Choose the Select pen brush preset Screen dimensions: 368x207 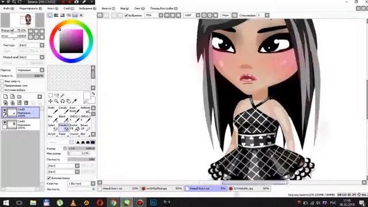[x=52, y=127]
